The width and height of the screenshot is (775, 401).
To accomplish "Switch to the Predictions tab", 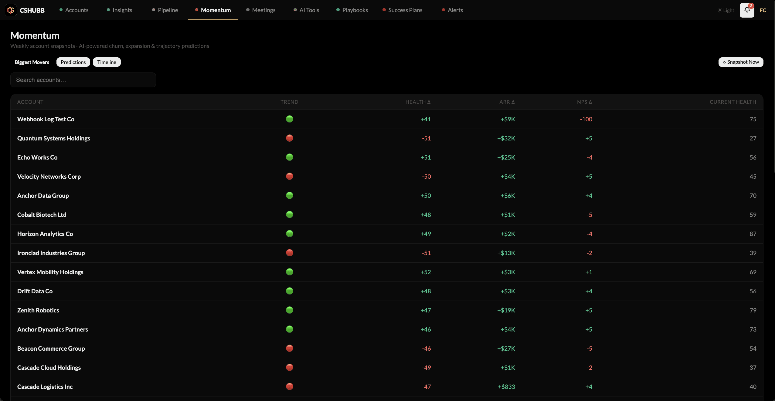I will point(73,62).
